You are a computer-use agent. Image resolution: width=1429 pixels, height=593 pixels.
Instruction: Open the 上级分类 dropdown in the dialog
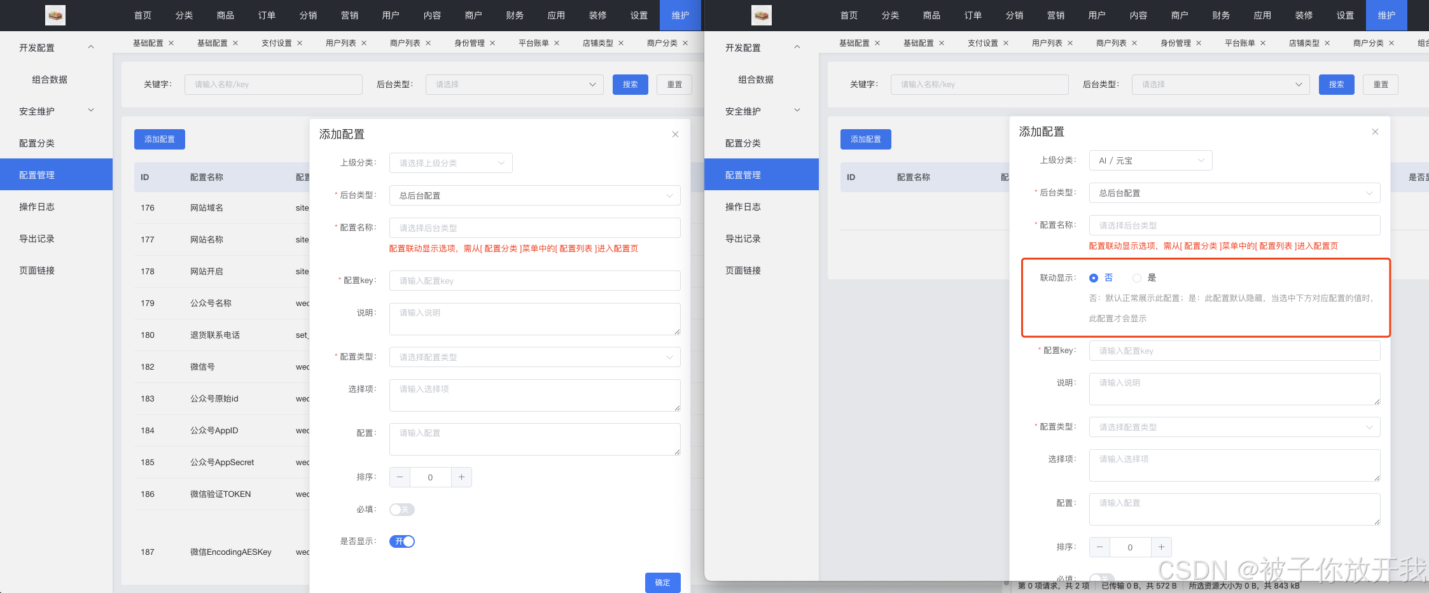pos(450,163)
